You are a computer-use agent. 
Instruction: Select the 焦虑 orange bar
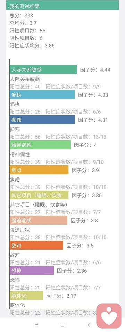coord(39,170)
